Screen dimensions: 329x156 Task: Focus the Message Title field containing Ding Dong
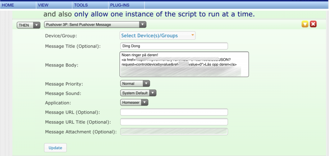coord(174,46)
